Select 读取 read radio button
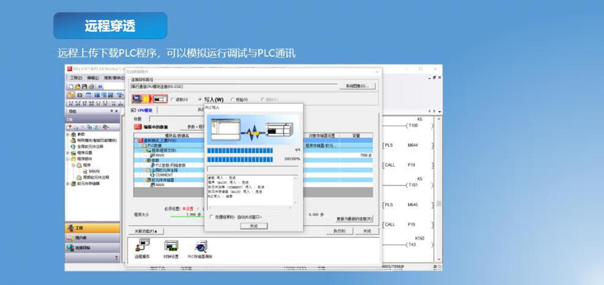 (172, 99)
